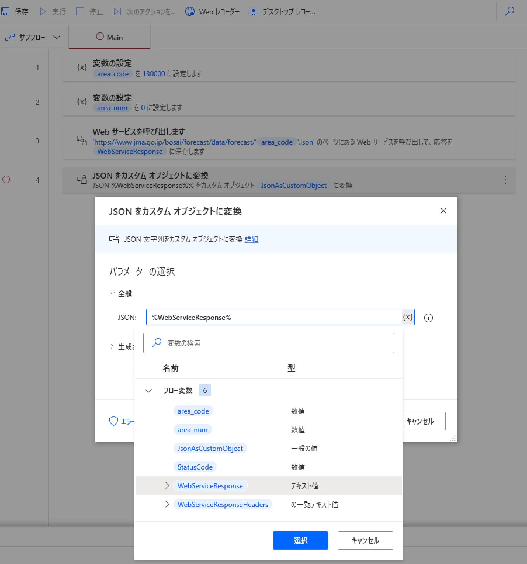
Task: Click the Save (保存) toolbar icon
Action: 6,12
